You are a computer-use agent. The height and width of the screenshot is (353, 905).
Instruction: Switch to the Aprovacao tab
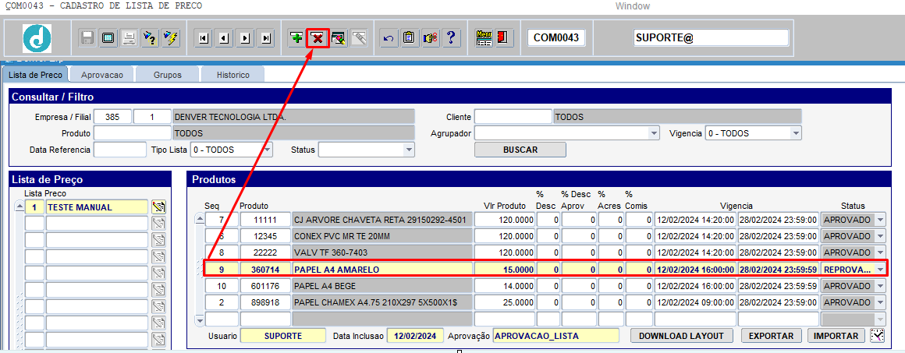(x=101, y=75)
